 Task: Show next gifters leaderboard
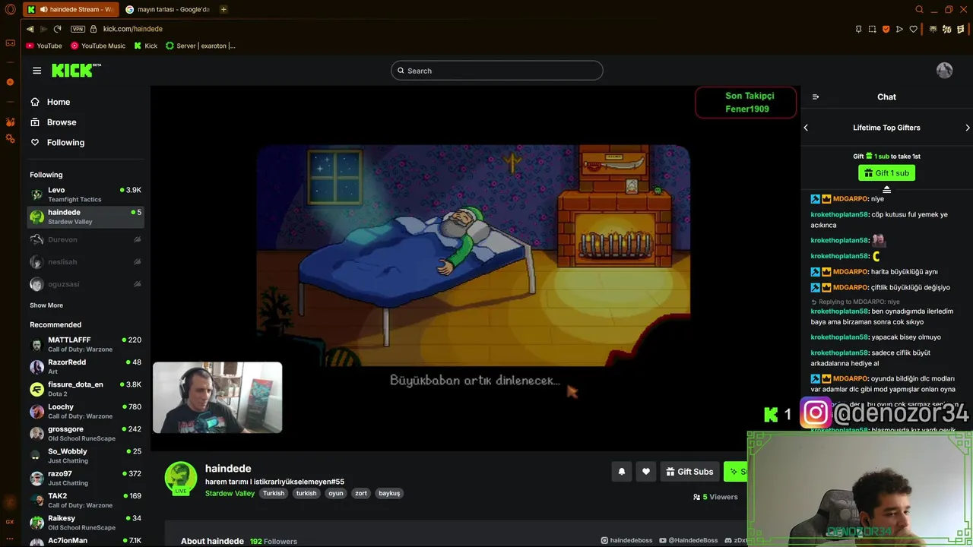pos(967,128)
